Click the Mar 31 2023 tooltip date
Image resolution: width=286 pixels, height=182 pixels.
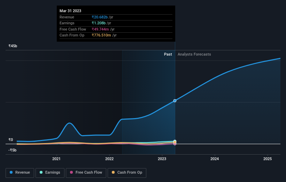(x=70, y=11)
